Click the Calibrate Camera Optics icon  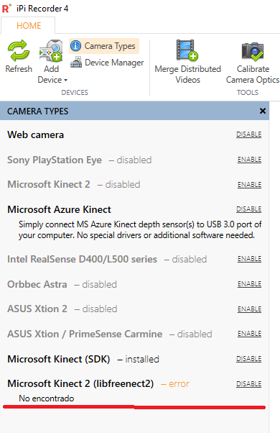(253, 51)
